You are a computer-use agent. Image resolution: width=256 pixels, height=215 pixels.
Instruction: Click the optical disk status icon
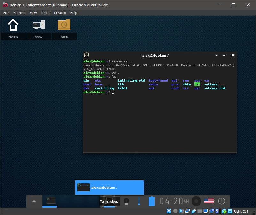(175, 211)
